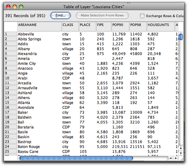
Task: Click the FIPS column header
Action: [x=104, y=27]
